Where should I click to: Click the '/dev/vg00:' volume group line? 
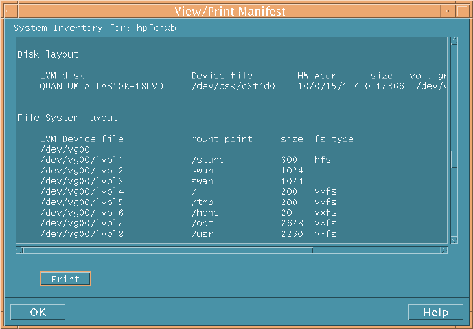click(67, 149)
